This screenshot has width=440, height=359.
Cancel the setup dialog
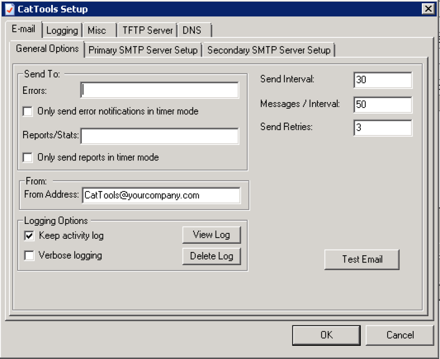(400, 335)
